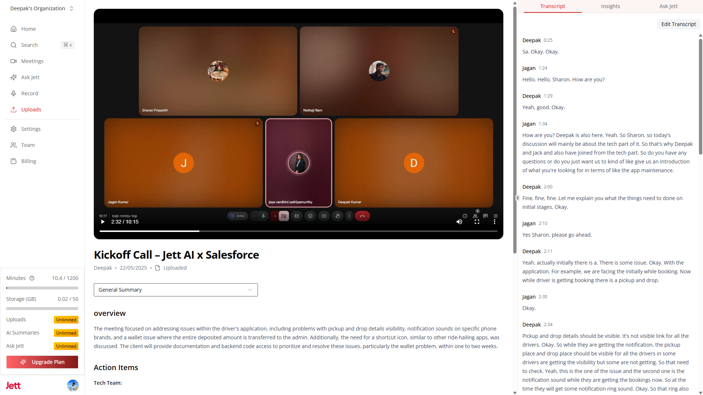
Task: Jump to Deepak's 2:11 transcript timestamp
Action: pyautogui.click(x=548, y=251)
